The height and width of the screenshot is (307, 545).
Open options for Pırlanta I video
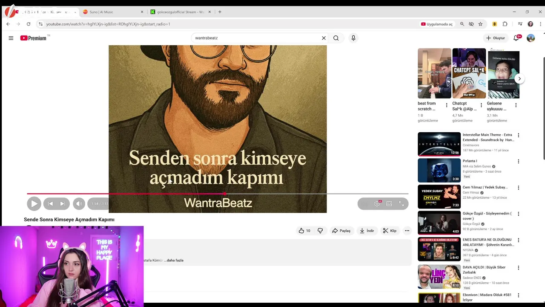pyautogui.click(x=518, y=161)
